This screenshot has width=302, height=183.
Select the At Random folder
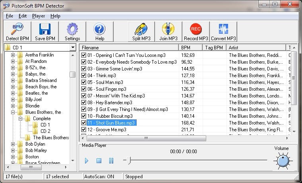[36, 61]
